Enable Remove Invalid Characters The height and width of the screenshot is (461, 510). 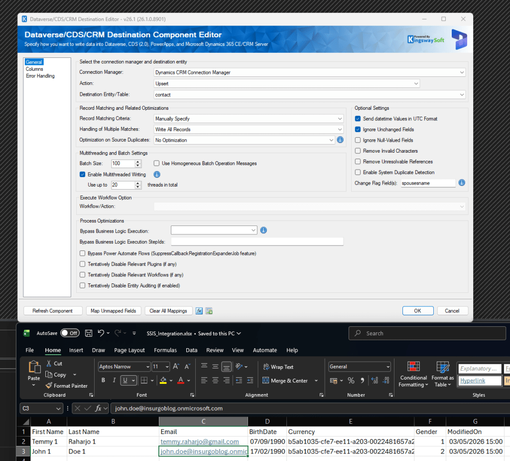358,151
